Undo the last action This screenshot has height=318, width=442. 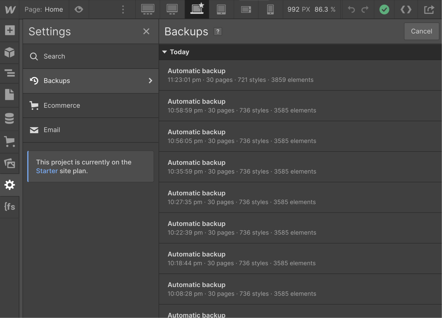(351, 9)
